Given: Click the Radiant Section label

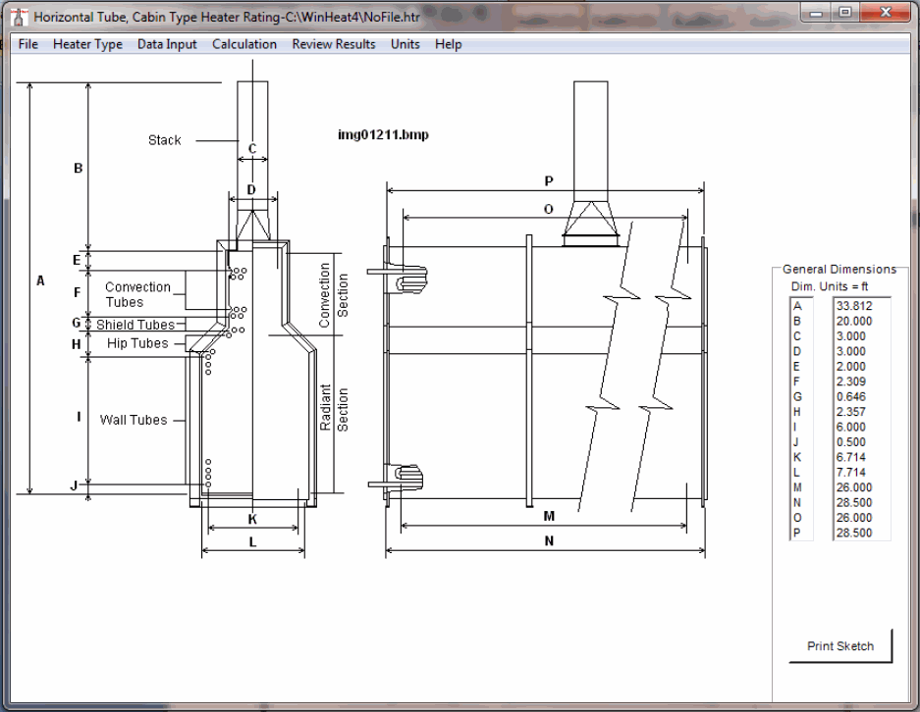Looking at the screenshot, I should [x=334, y=408].
